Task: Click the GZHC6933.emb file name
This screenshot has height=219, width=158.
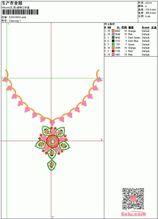Action: click(x=18, y=17)
